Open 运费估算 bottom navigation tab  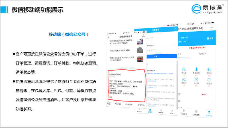click(x=196, y=115)
